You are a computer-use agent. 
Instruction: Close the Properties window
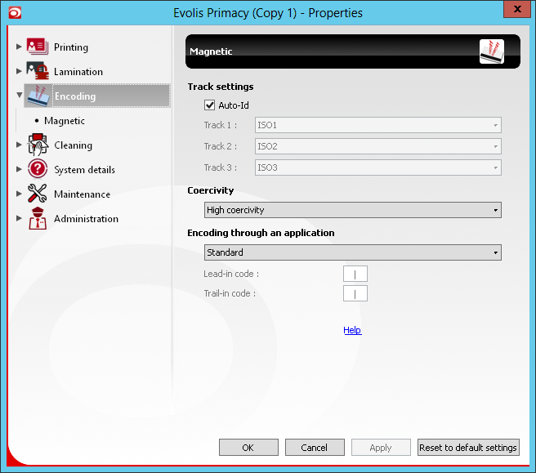(517, 9)
